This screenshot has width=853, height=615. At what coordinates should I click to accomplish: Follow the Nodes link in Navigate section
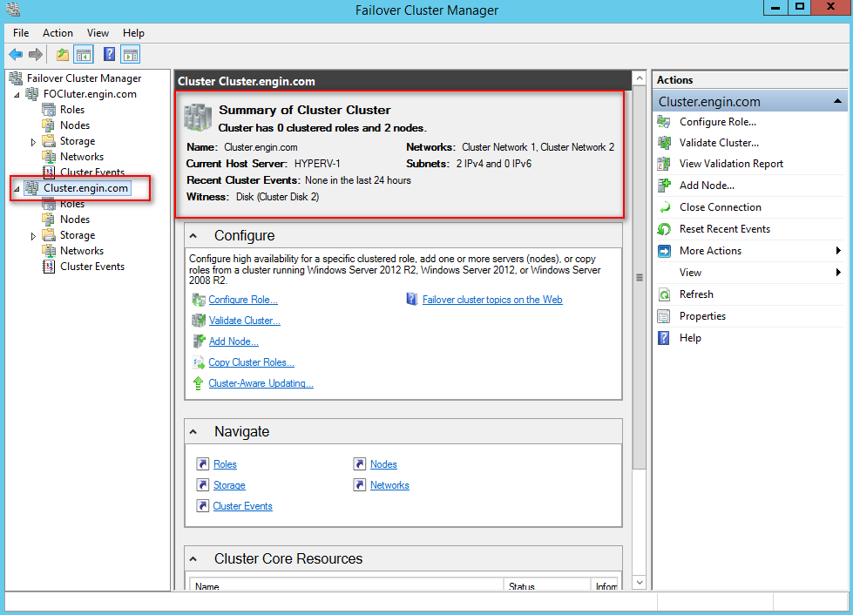(x=383, y=464)
